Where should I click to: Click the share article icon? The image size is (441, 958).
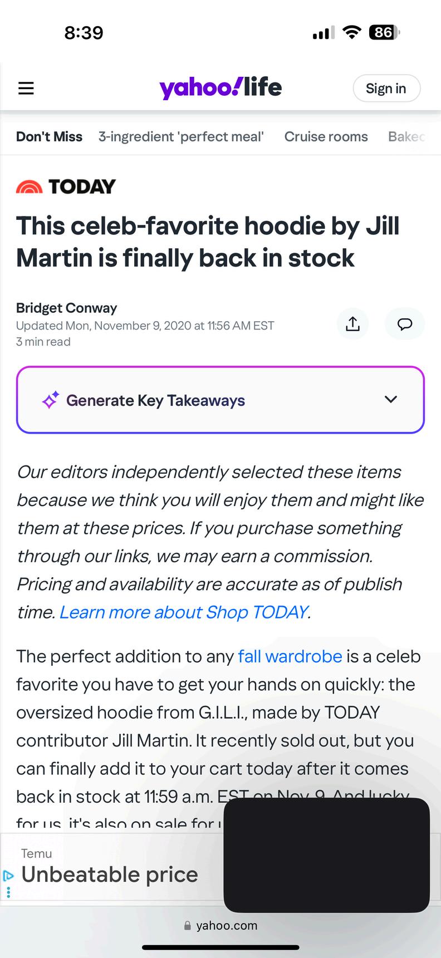(x=352, y=323)
